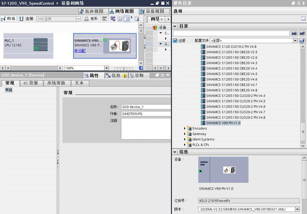Click the hardware catalog search field
The image size is (307, 214).
pyautogui.click(x=231, y=34)
